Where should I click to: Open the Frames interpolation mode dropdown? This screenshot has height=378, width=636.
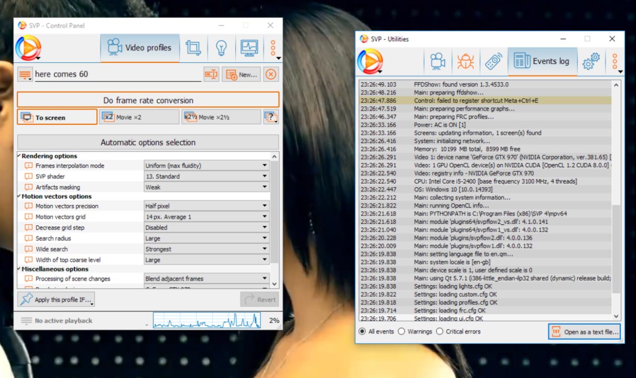point(206,166)
